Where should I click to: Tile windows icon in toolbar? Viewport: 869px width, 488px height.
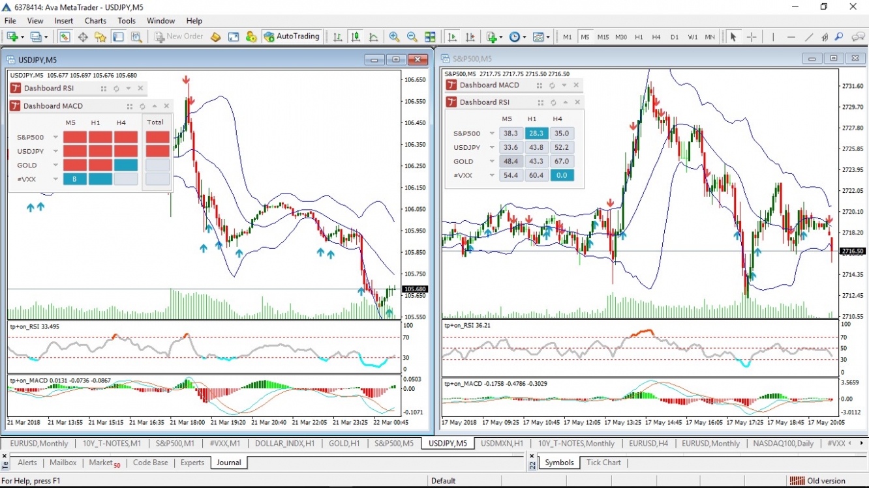(430, 37)
